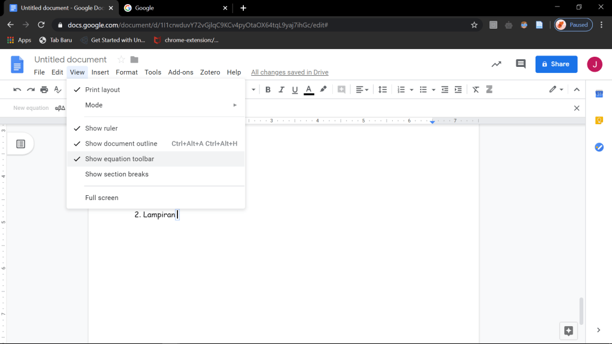Select Full screen from View menu
The width and height of the screenshot is (612, 344).
point(102,198)
